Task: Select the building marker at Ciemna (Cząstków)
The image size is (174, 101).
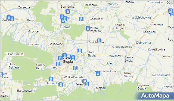Action: pos(88,28)
